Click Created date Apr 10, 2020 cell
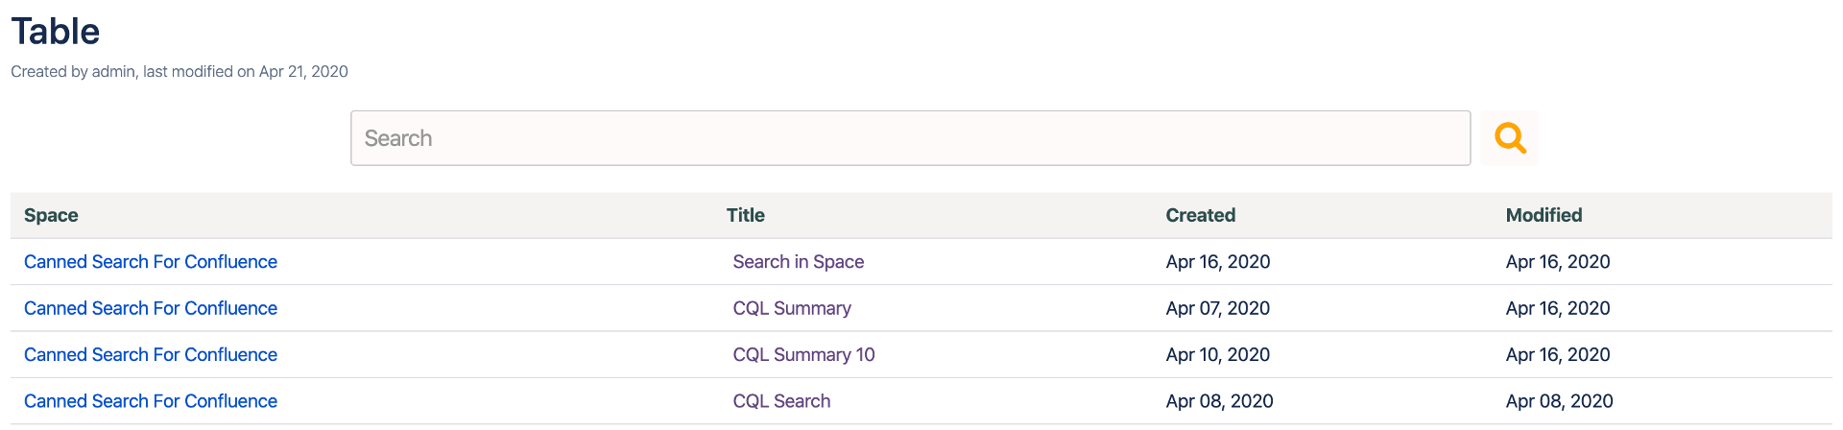 click(1217, 355)
